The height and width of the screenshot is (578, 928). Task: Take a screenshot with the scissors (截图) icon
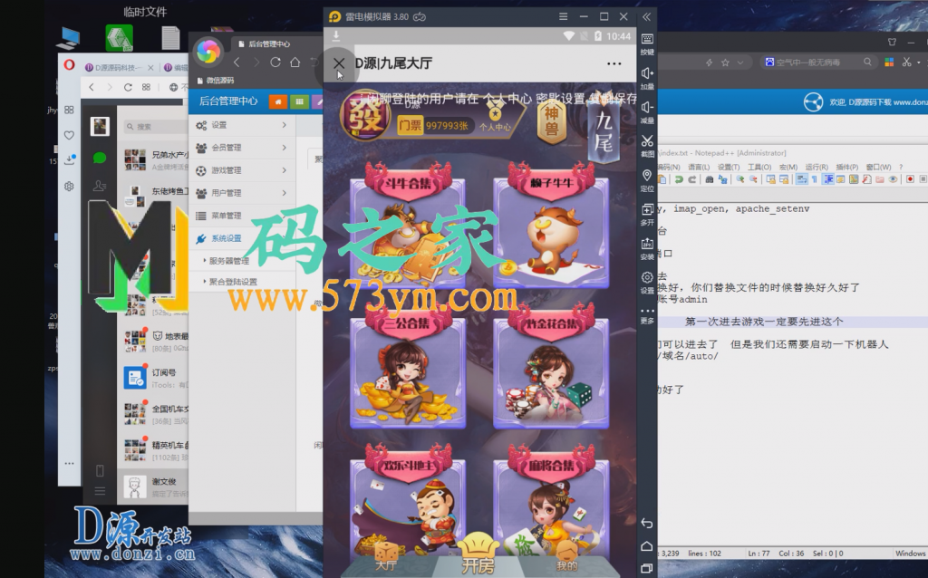[647, 142]
